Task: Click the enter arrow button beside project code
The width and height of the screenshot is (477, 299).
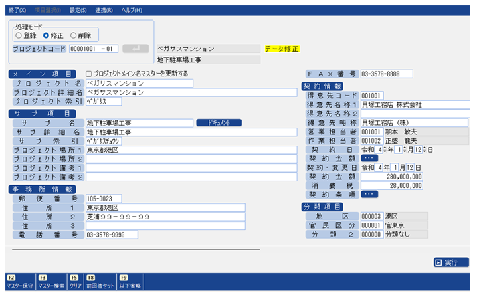Action: point(136,49)
